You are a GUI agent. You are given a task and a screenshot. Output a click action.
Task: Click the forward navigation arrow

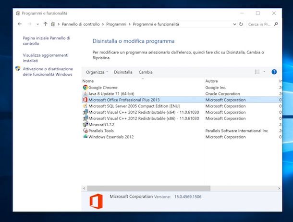click(x=29, y=24)
